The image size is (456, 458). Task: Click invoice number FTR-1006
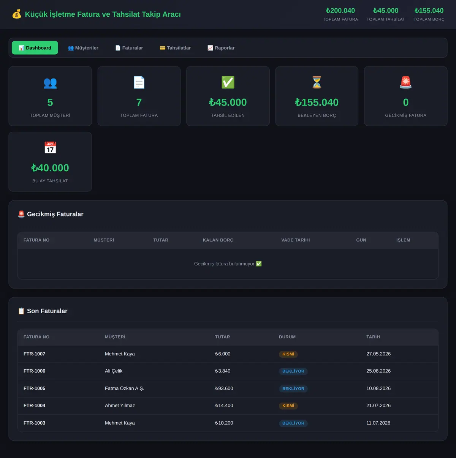pyautogui.click(x=34, y=371)
